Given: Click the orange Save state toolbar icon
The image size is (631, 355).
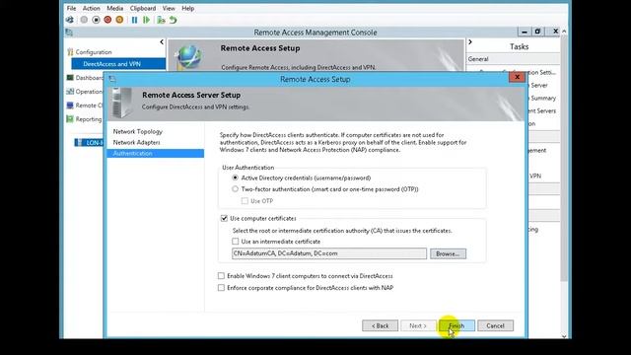Looking at the screenshot, I should pyautogui.click(x=119, y=20).
